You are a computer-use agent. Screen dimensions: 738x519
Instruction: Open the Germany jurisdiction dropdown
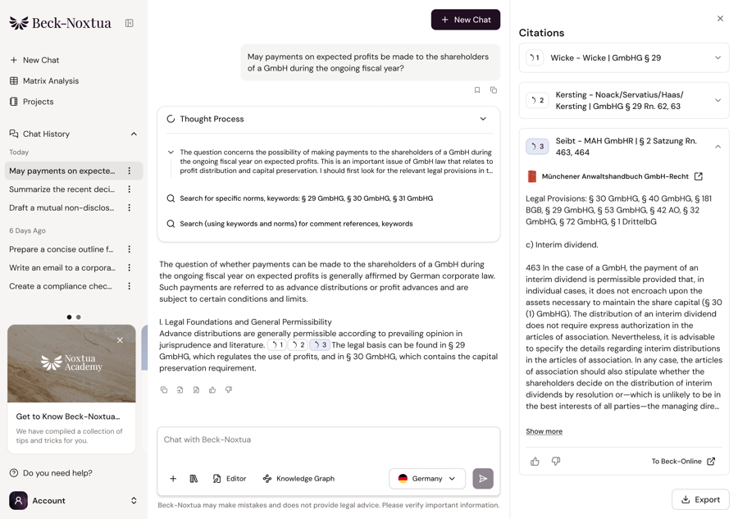pyautogui.click(x=427, y=479)
